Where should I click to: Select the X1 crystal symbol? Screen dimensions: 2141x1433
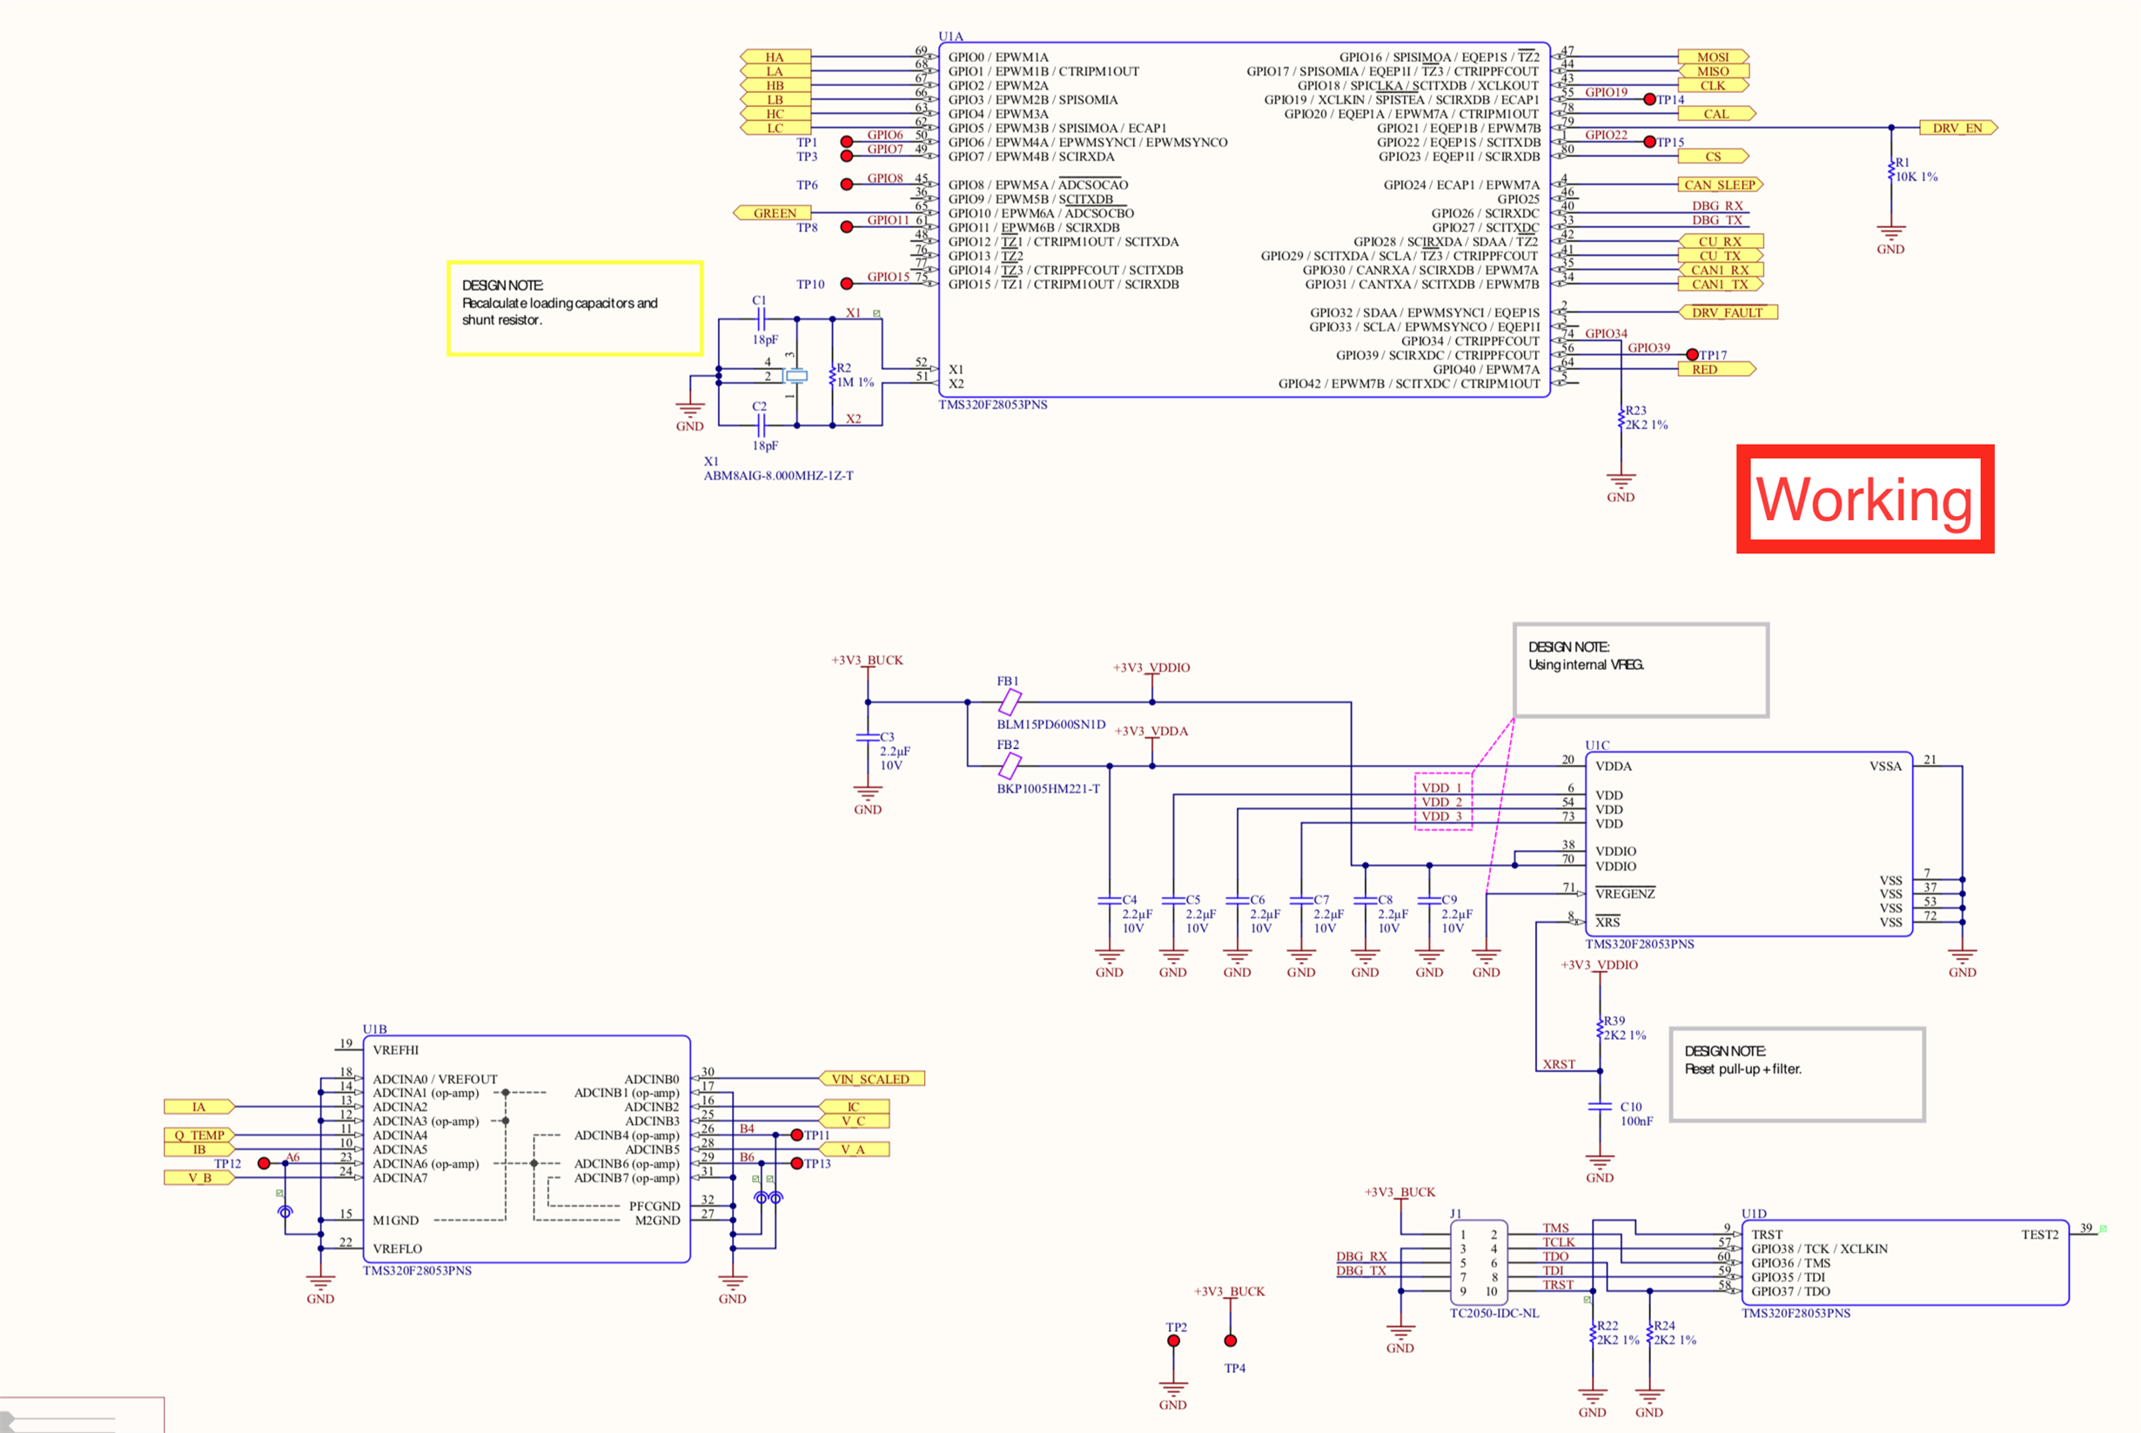(797, 376)
